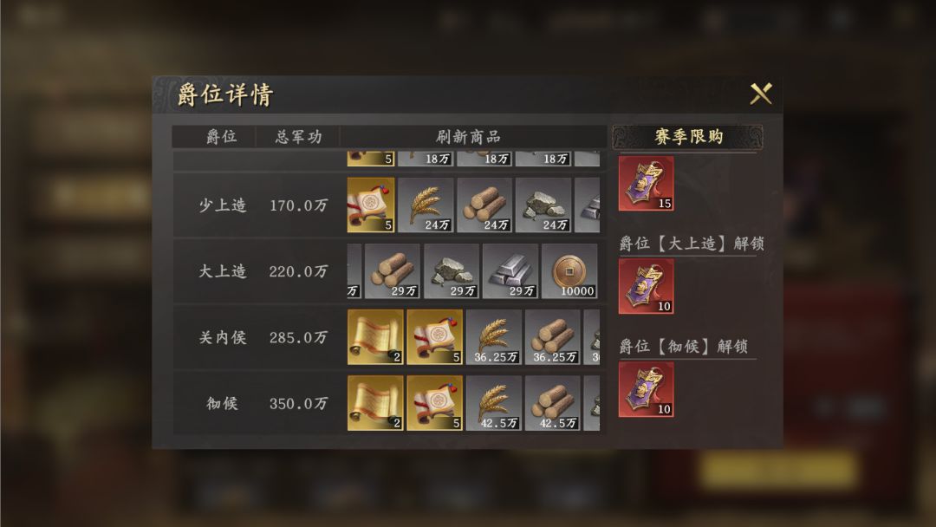Click the 总军功 column header

298,137
